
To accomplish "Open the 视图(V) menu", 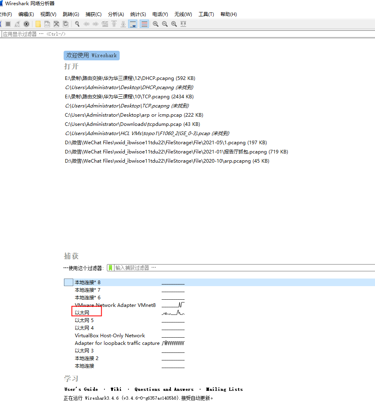I will point(48,14).
